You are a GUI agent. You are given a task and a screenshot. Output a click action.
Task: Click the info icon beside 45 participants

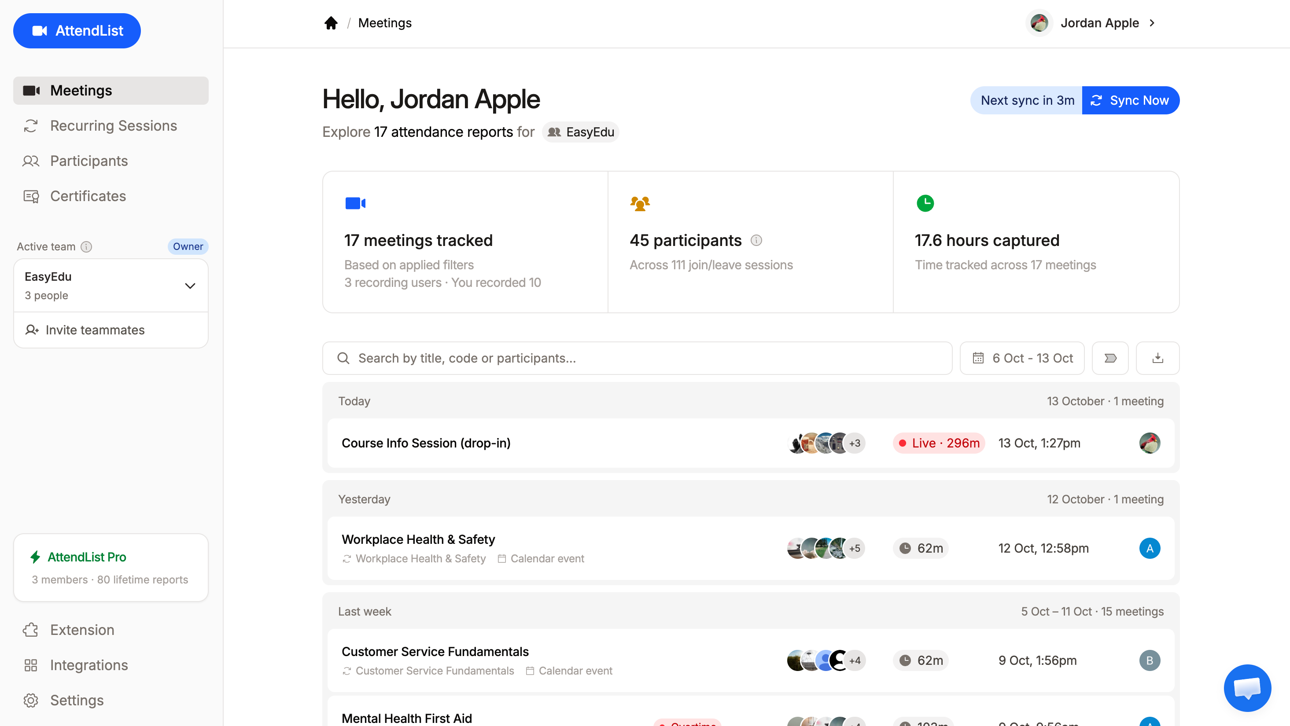click(756, 241)
